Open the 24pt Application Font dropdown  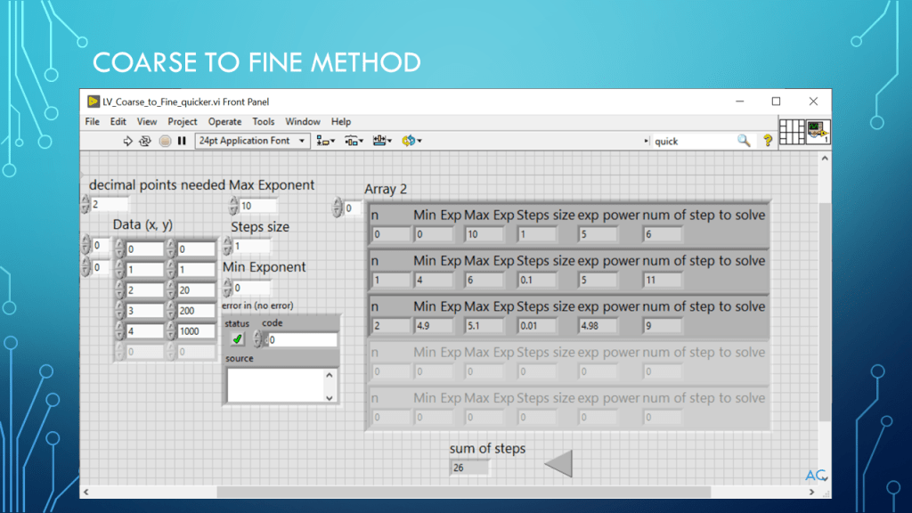252,141
